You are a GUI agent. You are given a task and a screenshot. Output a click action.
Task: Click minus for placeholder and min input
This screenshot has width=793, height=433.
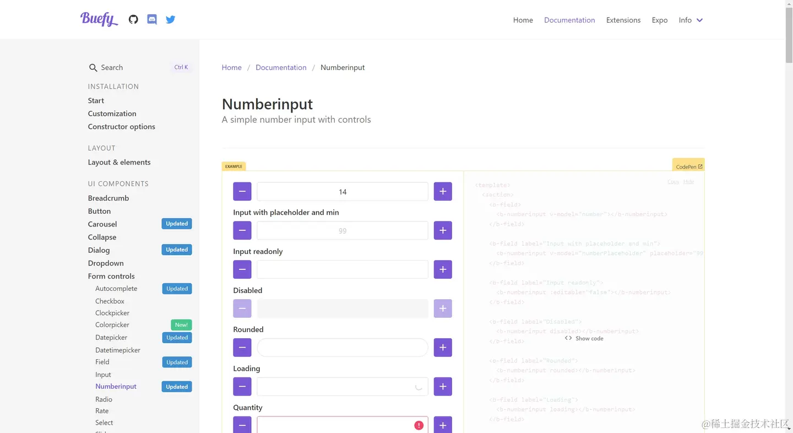242,231
